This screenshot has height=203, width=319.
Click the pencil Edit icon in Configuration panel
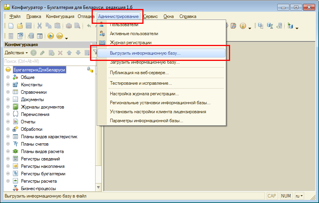pyautogui.click(x=42, y=53)
